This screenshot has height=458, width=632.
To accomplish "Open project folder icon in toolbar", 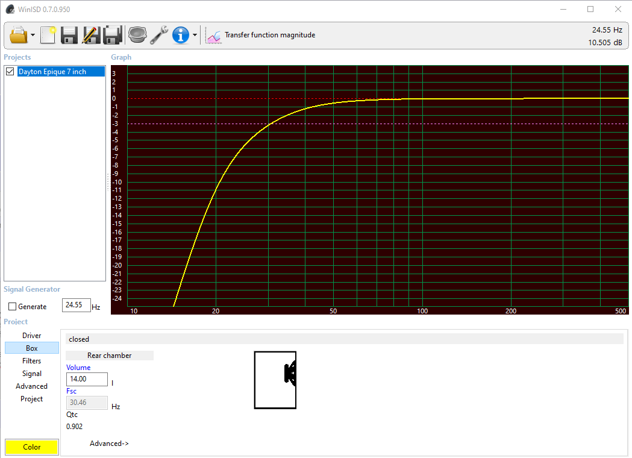I will click(x=19, y=35).
